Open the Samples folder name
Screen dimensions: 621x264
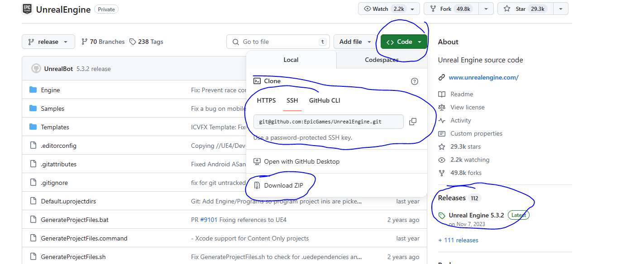coord(53,108)
